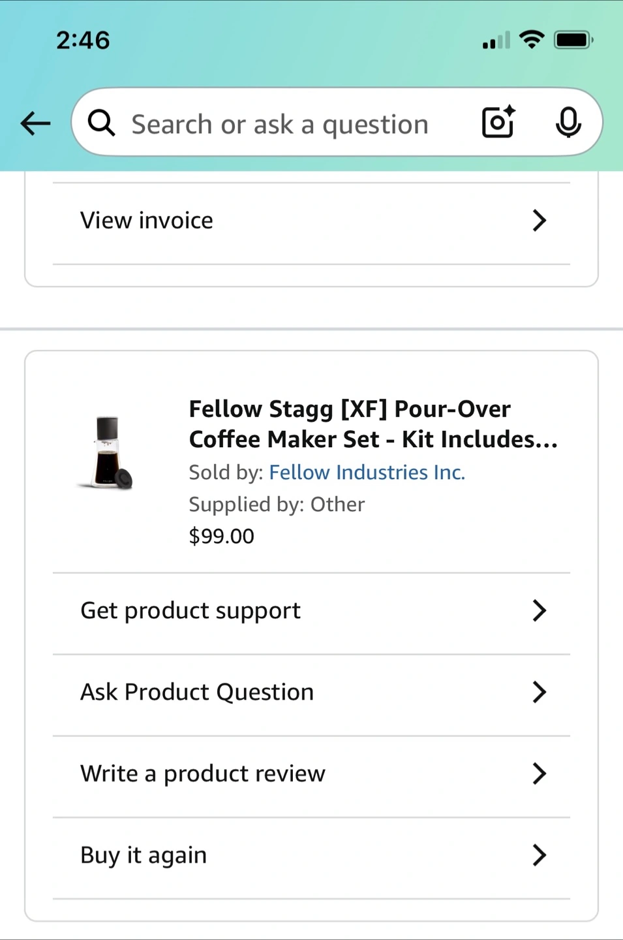Tap the microphone voice search icon
Image resolution: width=623 pixels, height=940 pixels.
click(x=568, y=122)
